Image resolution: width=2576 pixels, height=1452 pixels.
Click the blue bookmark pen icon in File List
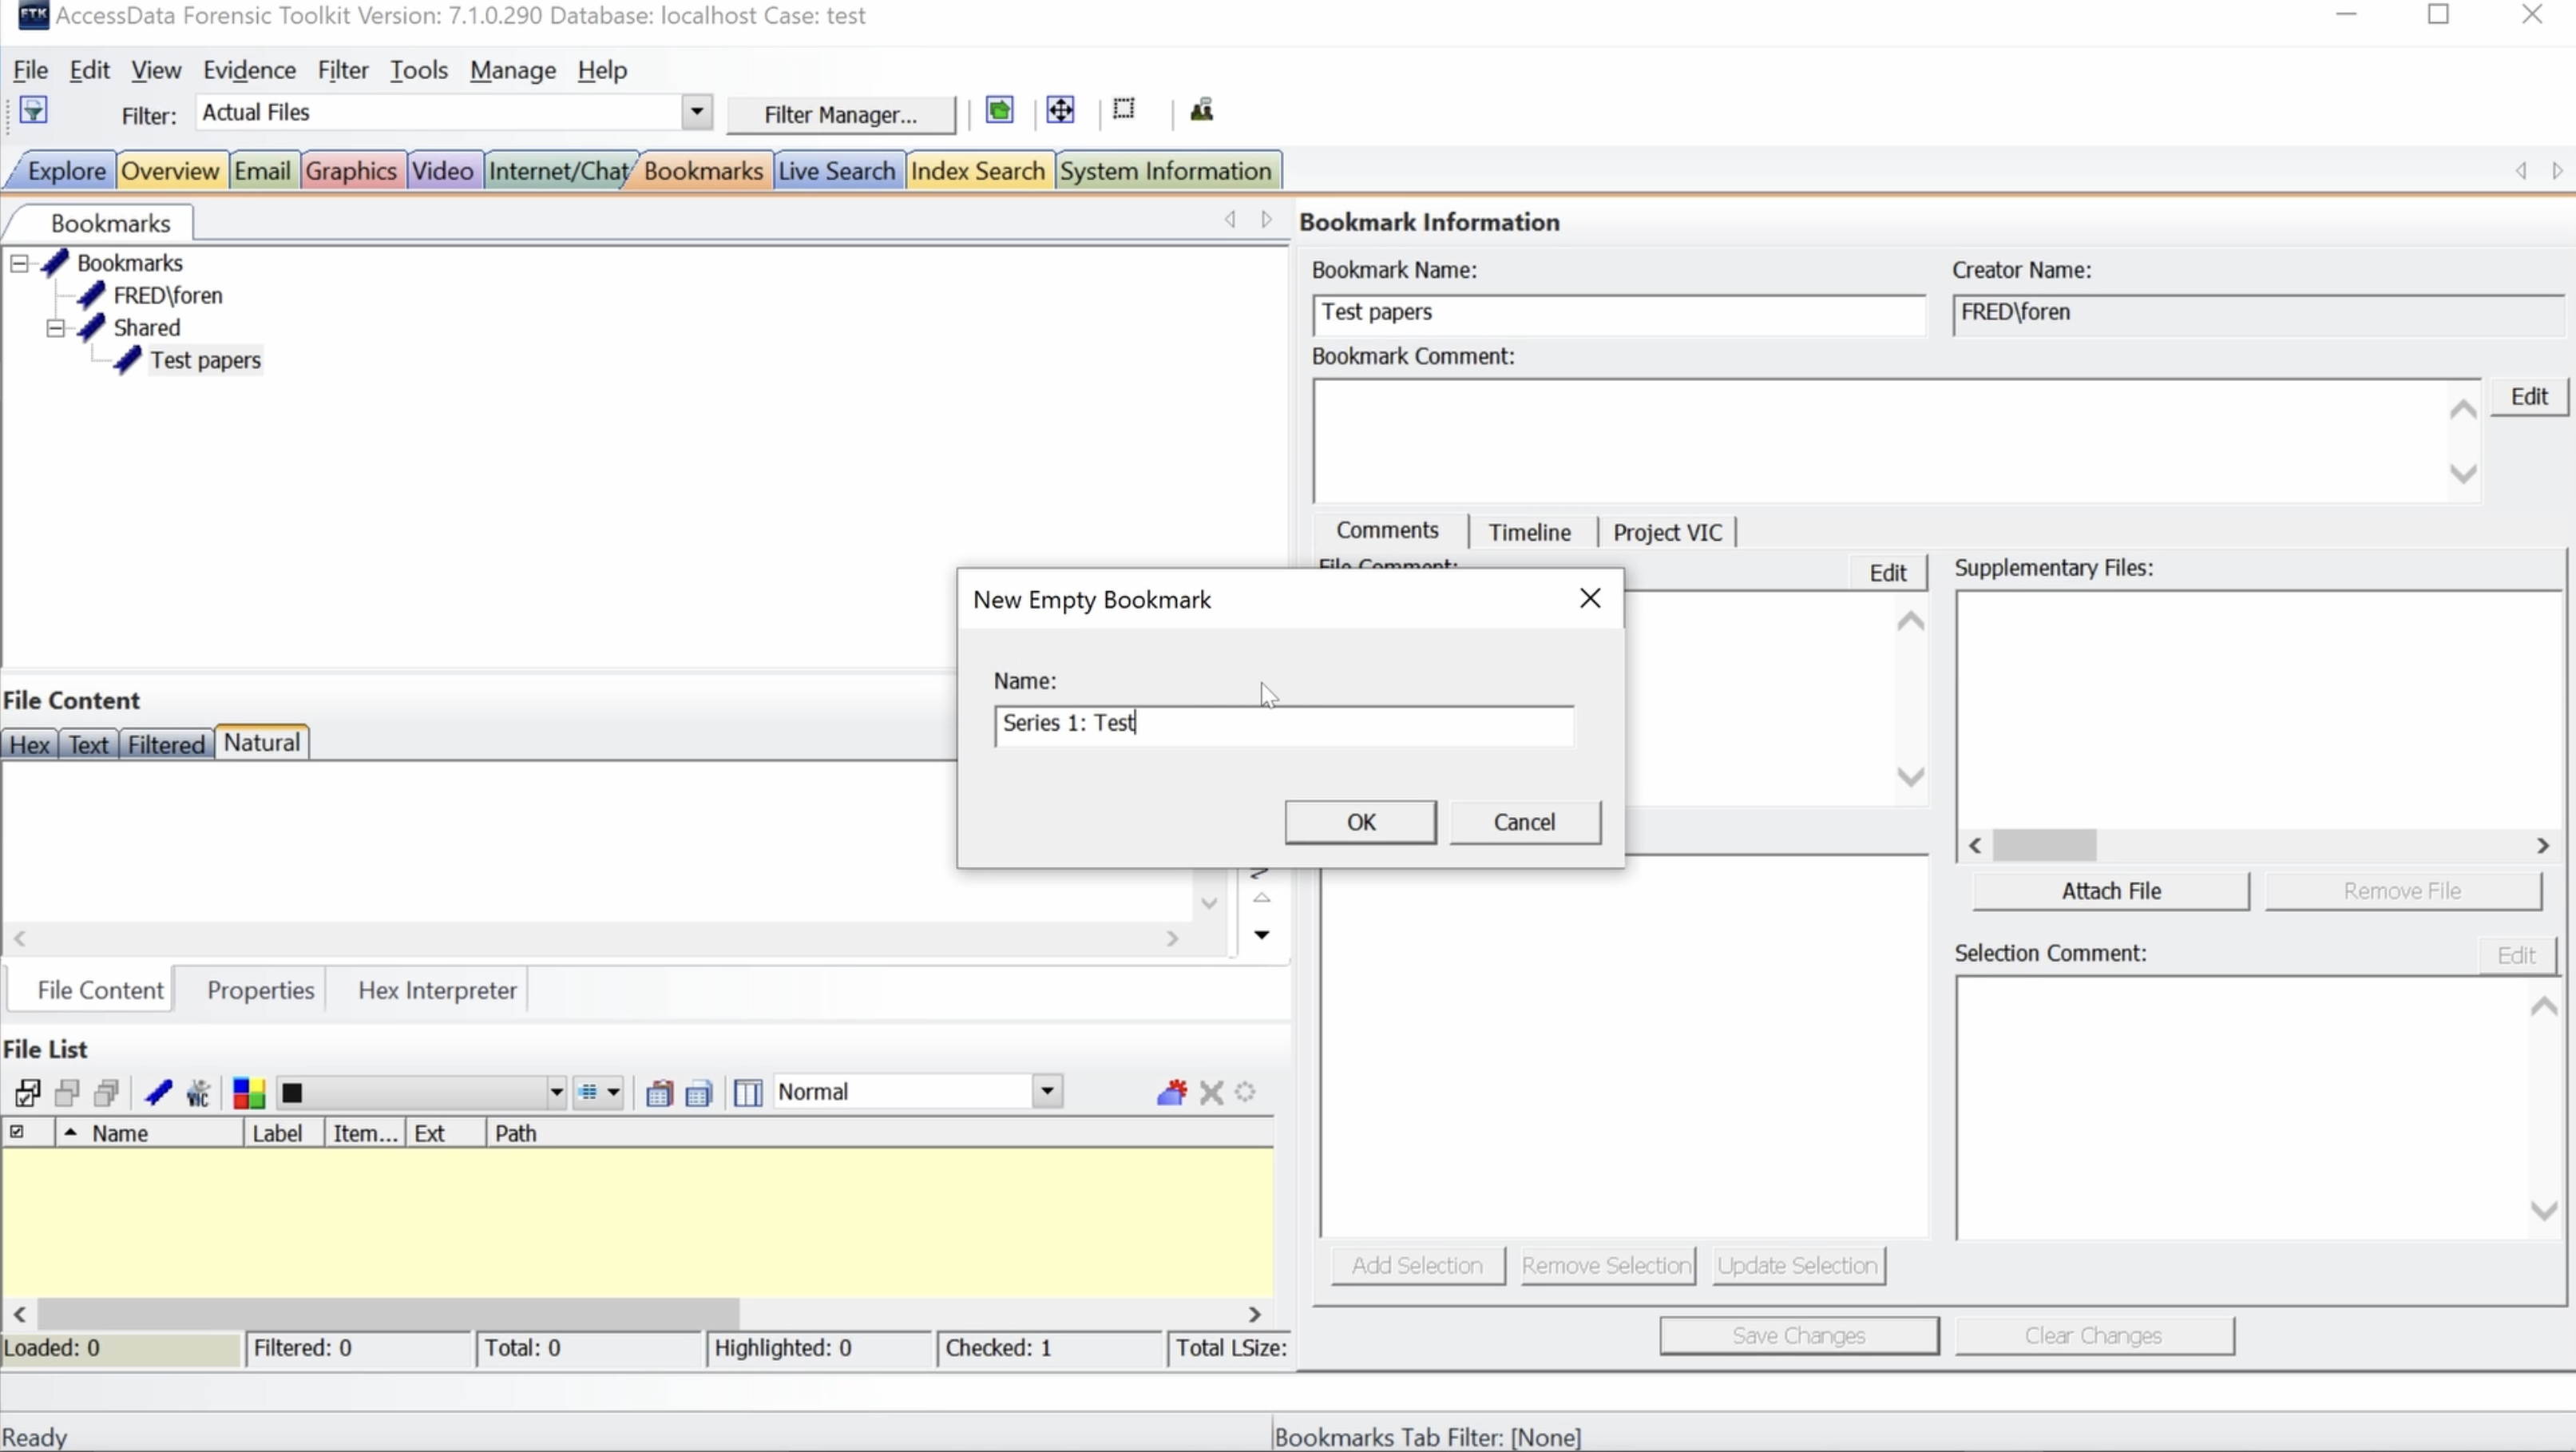(x=158, y=1092)
